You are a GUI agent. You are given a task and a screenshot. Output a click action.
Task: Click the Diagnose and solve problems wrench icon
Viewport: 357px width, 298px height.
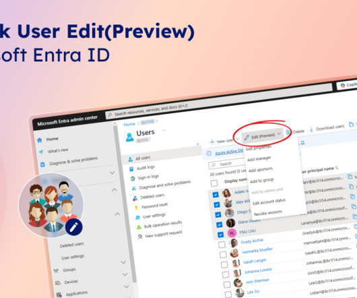tap(134, 188)
